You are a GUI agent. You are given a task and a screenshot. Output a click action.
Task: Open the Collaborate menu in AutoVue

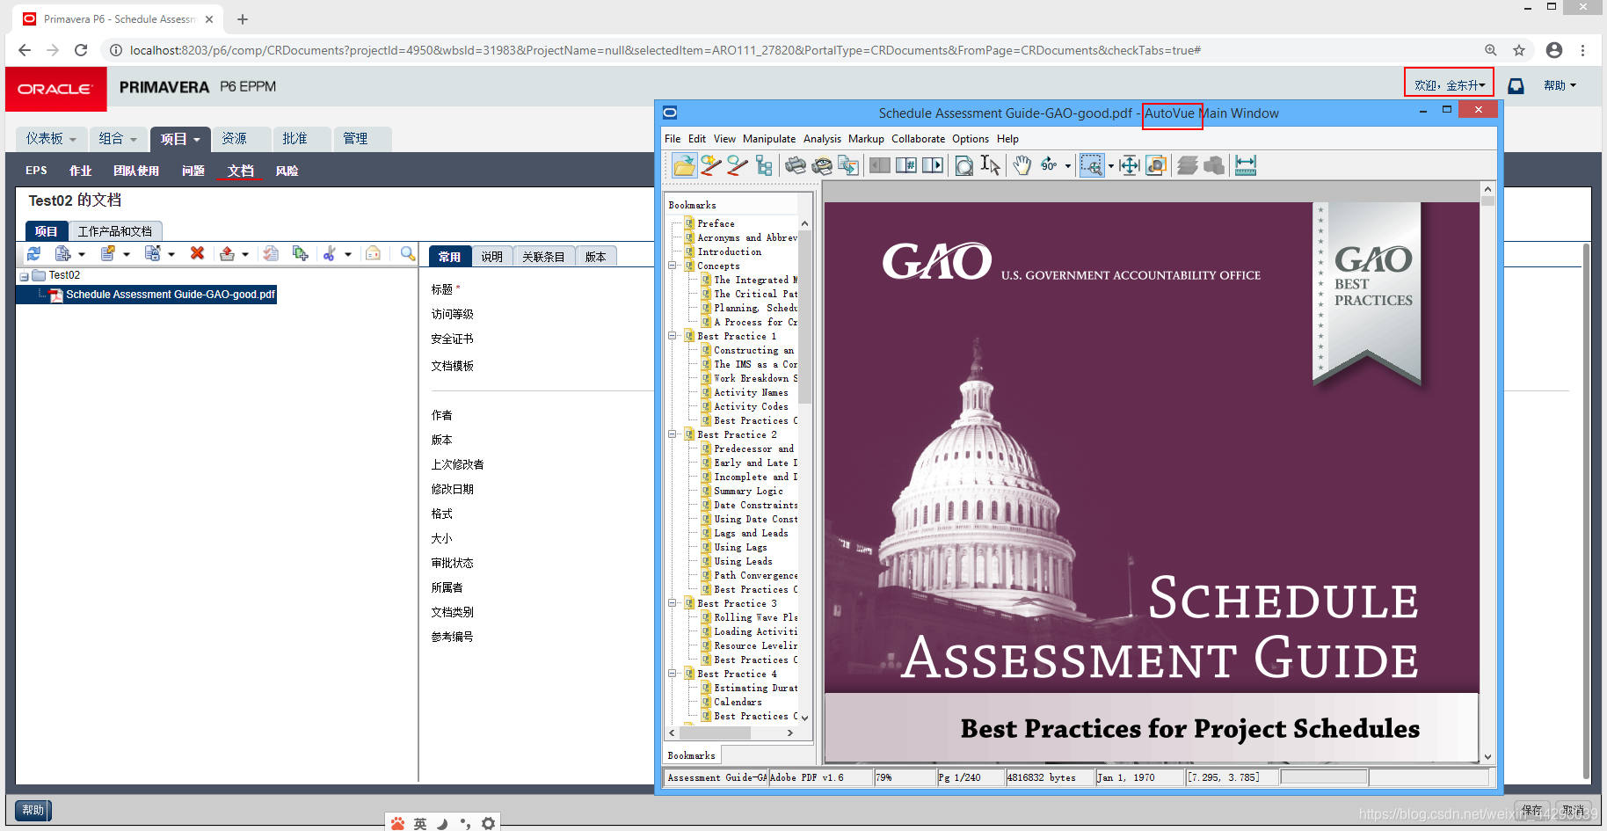click(x=919, y=139)
